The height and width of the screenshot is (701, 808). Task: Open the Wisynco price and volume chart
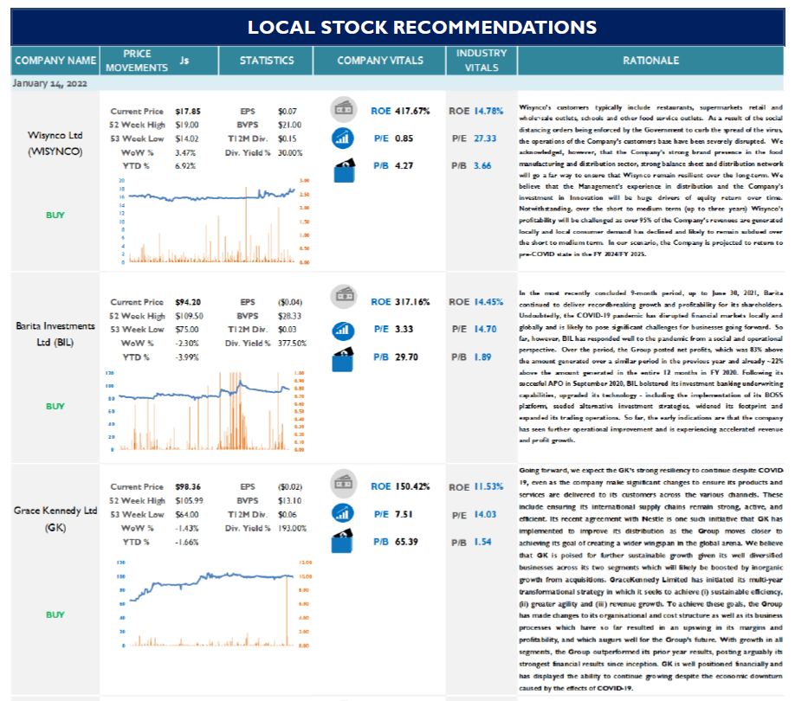coord(214,221)
